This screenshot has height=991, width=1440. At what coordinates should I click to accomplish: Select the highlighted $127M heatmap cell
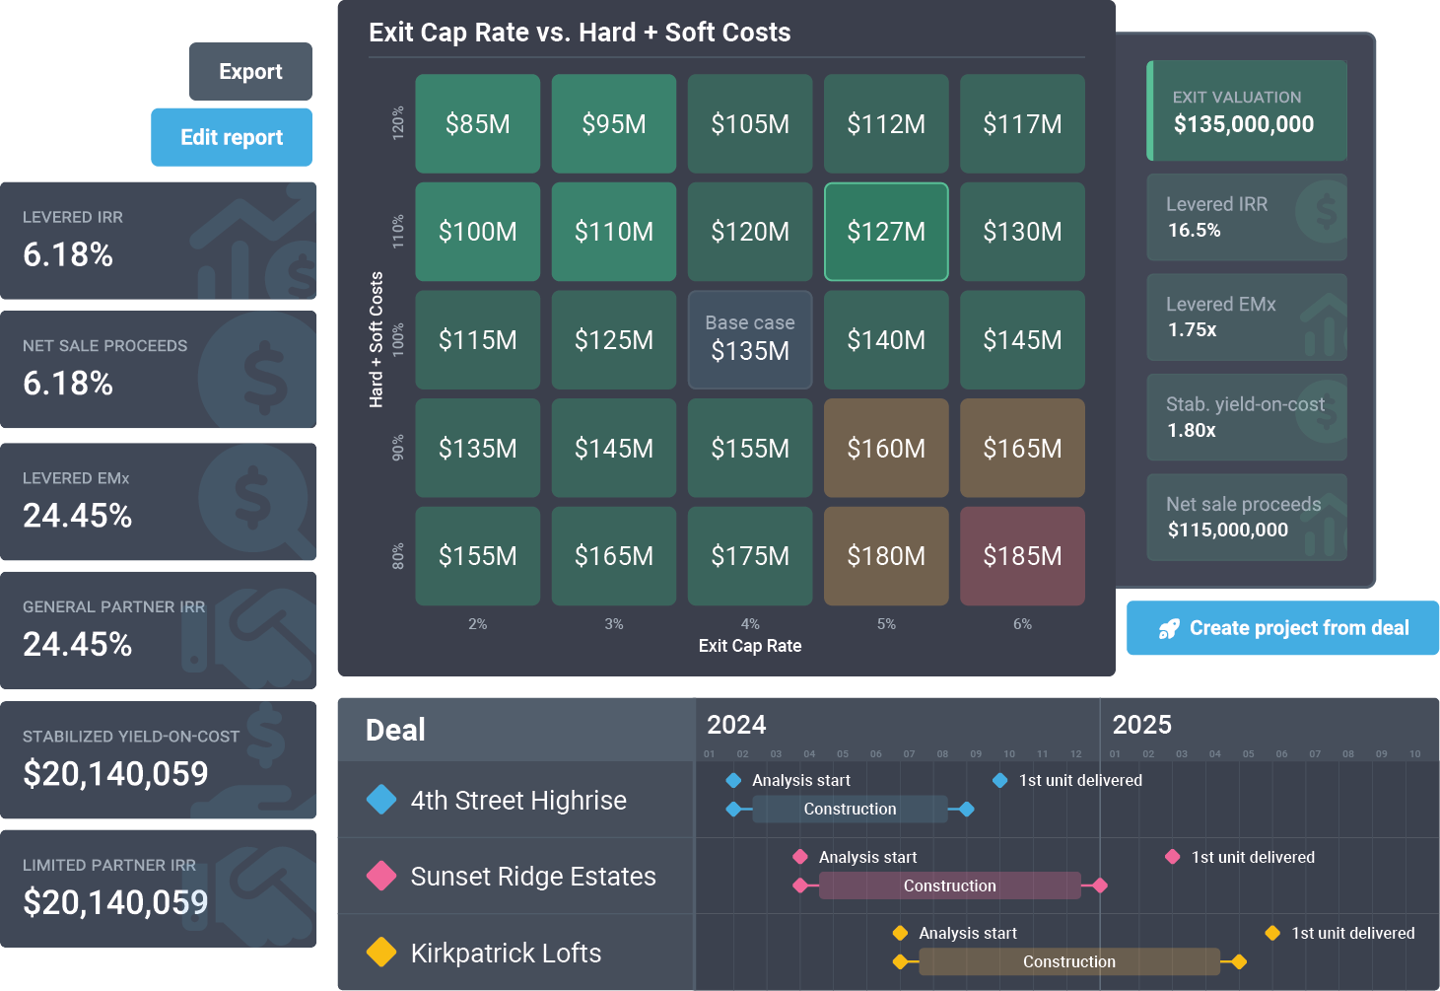[886, 232]
